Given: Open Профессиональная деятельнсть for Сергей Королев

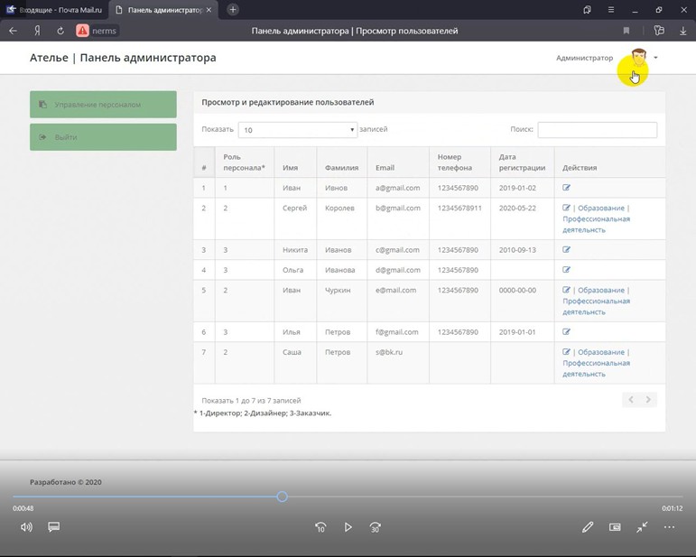Looking at the screenshot, I should point(596,224).
